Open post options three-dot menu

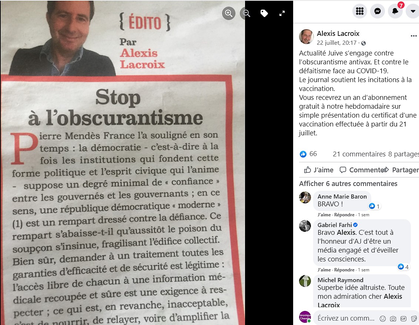[x=414, y=36]
